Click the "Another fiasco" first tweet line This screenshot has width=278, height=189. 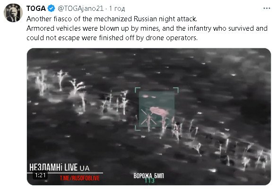[112, 19]
